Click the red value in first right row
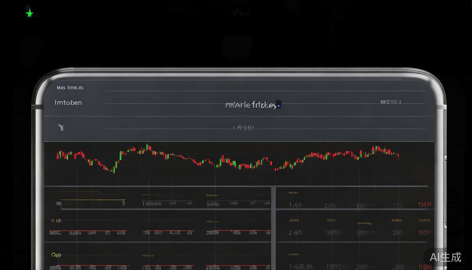The image size is (472, 270). point(424,205)
